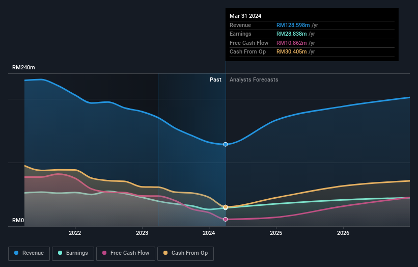
Task: Toggle the Earnings legend button
Action: (73, 253)
